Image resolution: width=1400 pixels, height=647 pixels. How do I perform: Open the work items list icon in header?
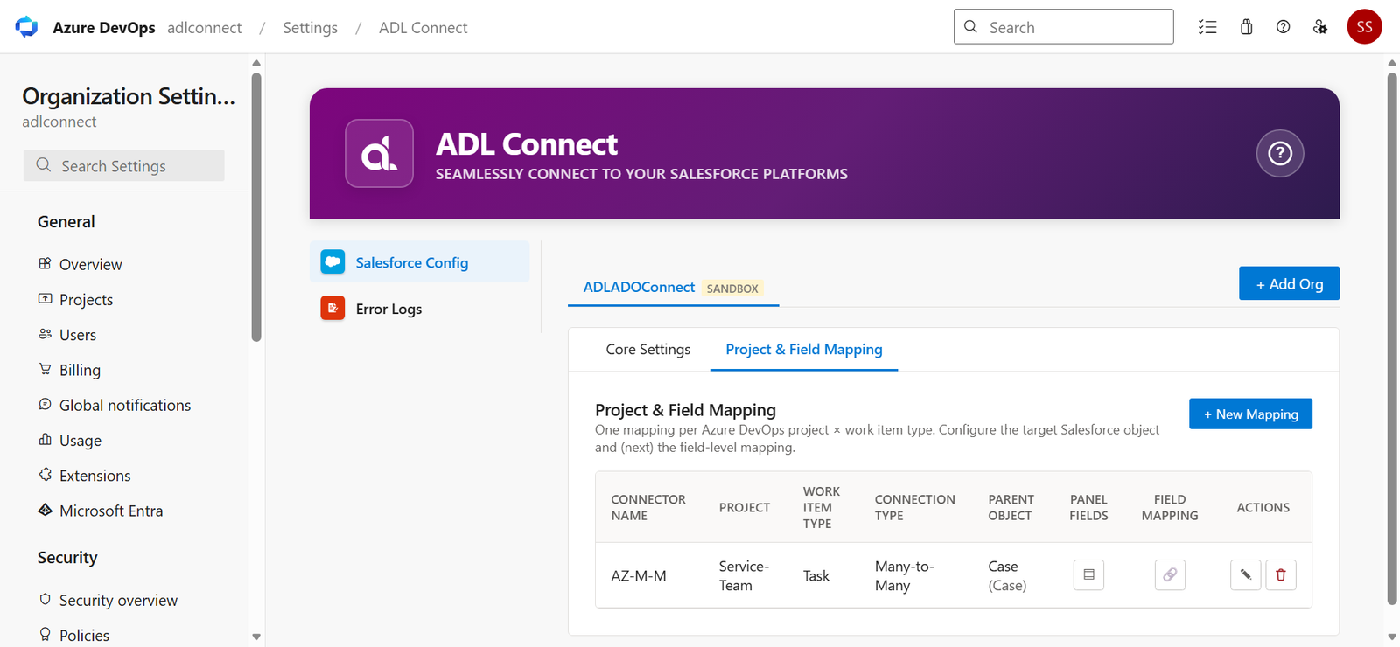pyautogui.click(x=1207, y=27)
